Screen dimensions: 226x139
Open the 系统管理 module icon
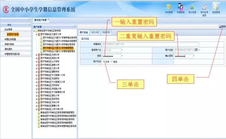216,7
